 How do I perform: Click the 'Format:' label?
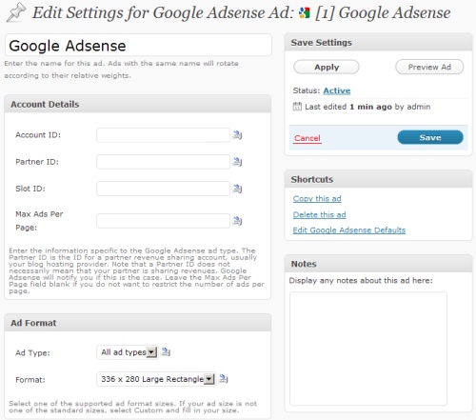coord(30,380)
